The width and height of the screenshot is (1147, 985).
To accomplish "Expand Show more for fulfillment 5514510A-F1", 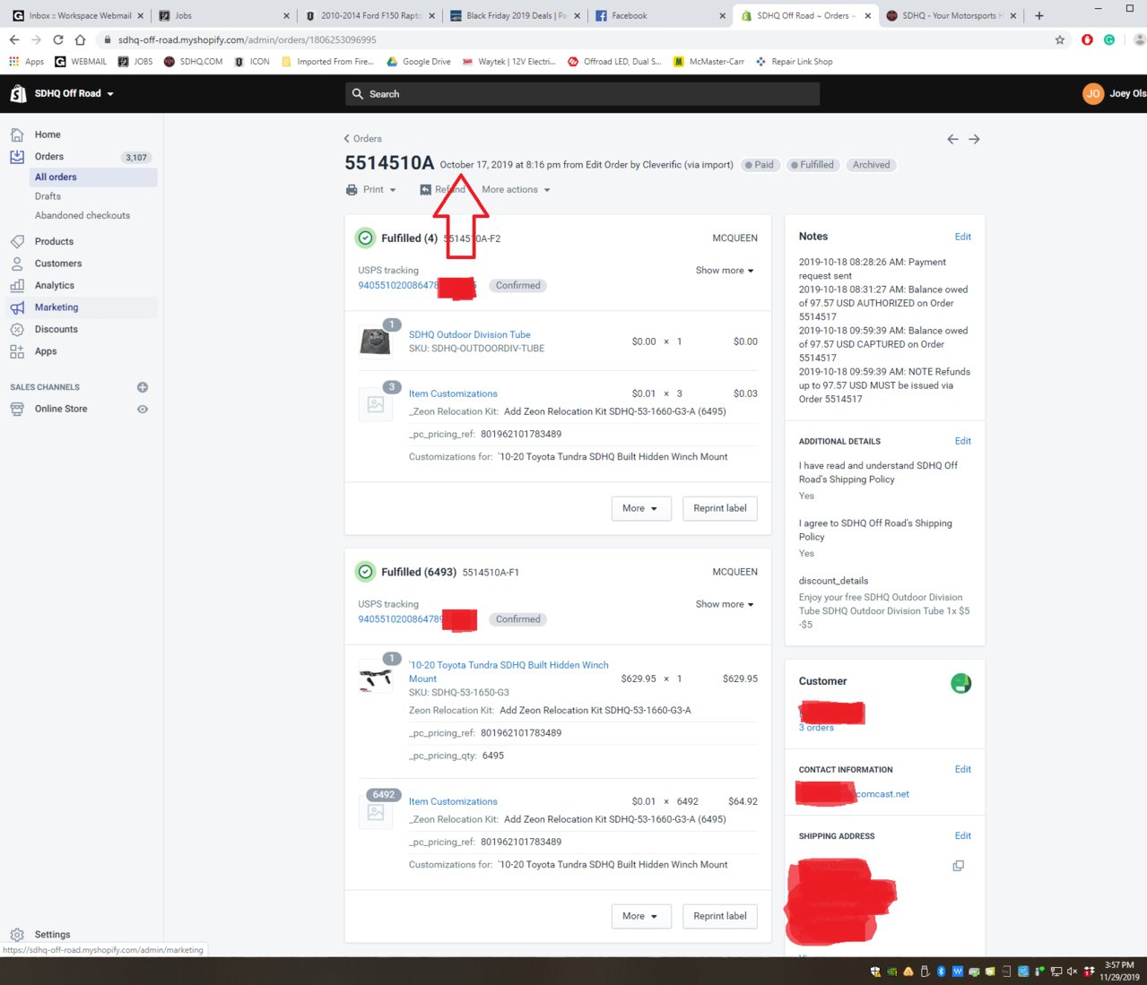I will click(725, 604).
